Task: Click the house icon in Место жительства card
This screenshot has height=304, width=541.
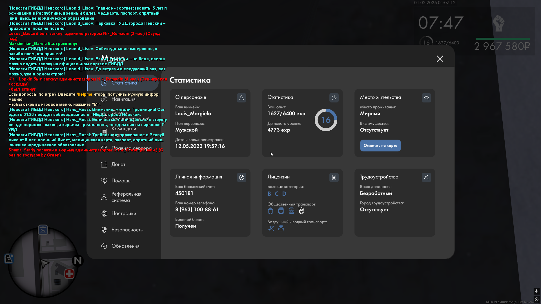Action: pos(426,98)
